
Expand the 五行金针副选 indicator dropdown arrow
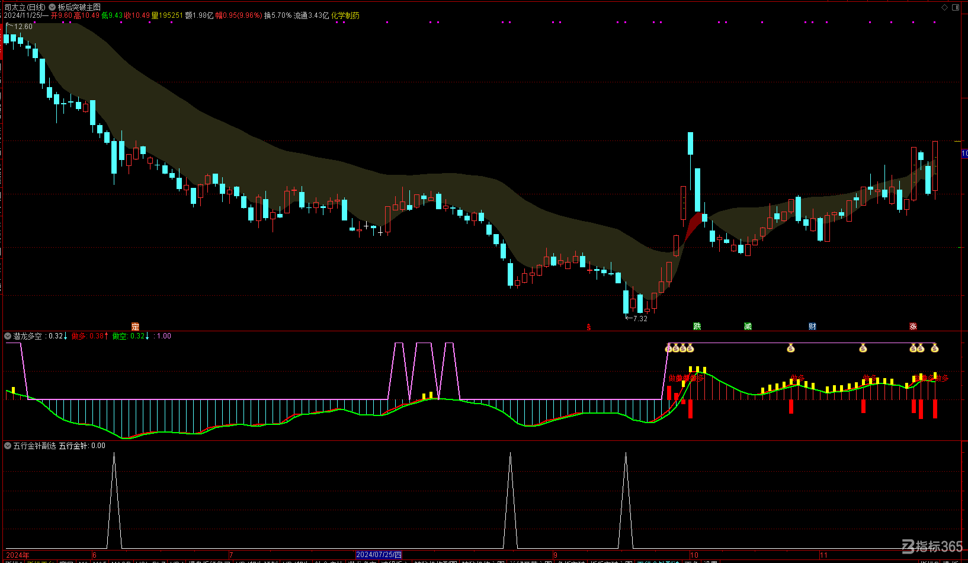(x=8, y=446)
